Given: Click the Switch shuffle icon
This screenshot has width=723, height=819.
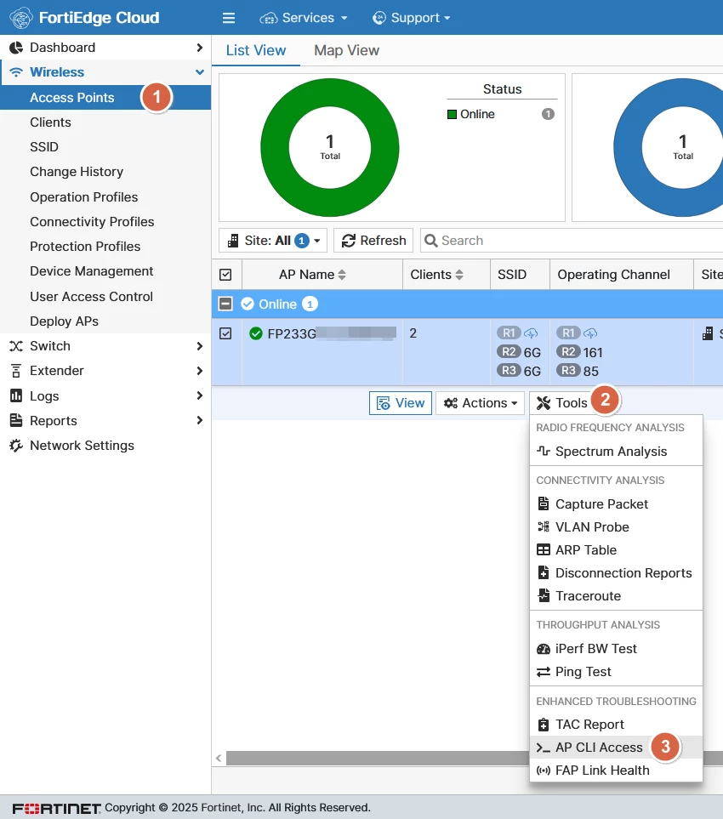Looking at the screenshot, I should coord(16,346).
